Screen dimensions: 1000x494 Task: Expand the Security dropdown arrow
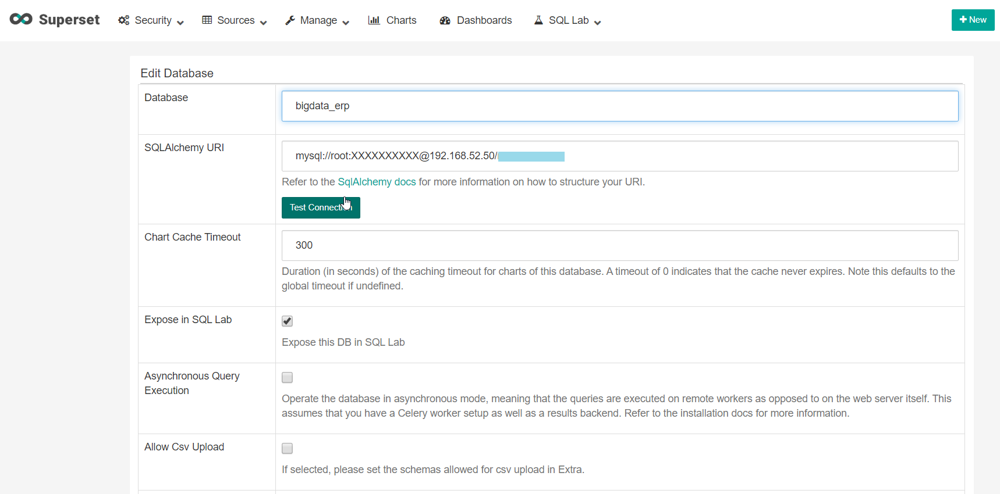pos(180,23)
